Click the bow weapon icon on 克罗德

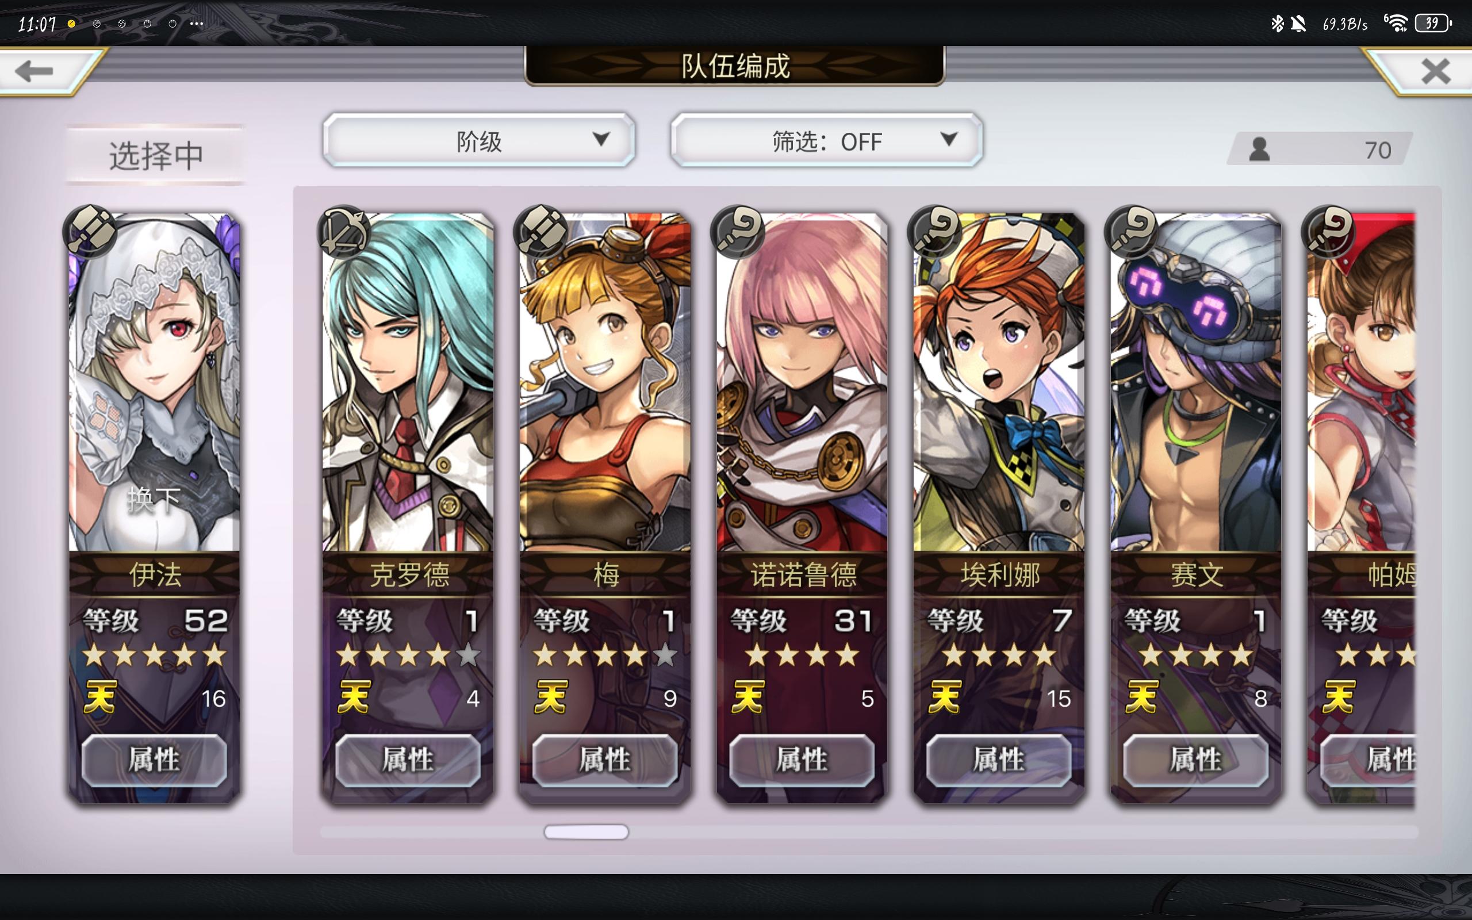pyautogui.click(x=344, y=232)
